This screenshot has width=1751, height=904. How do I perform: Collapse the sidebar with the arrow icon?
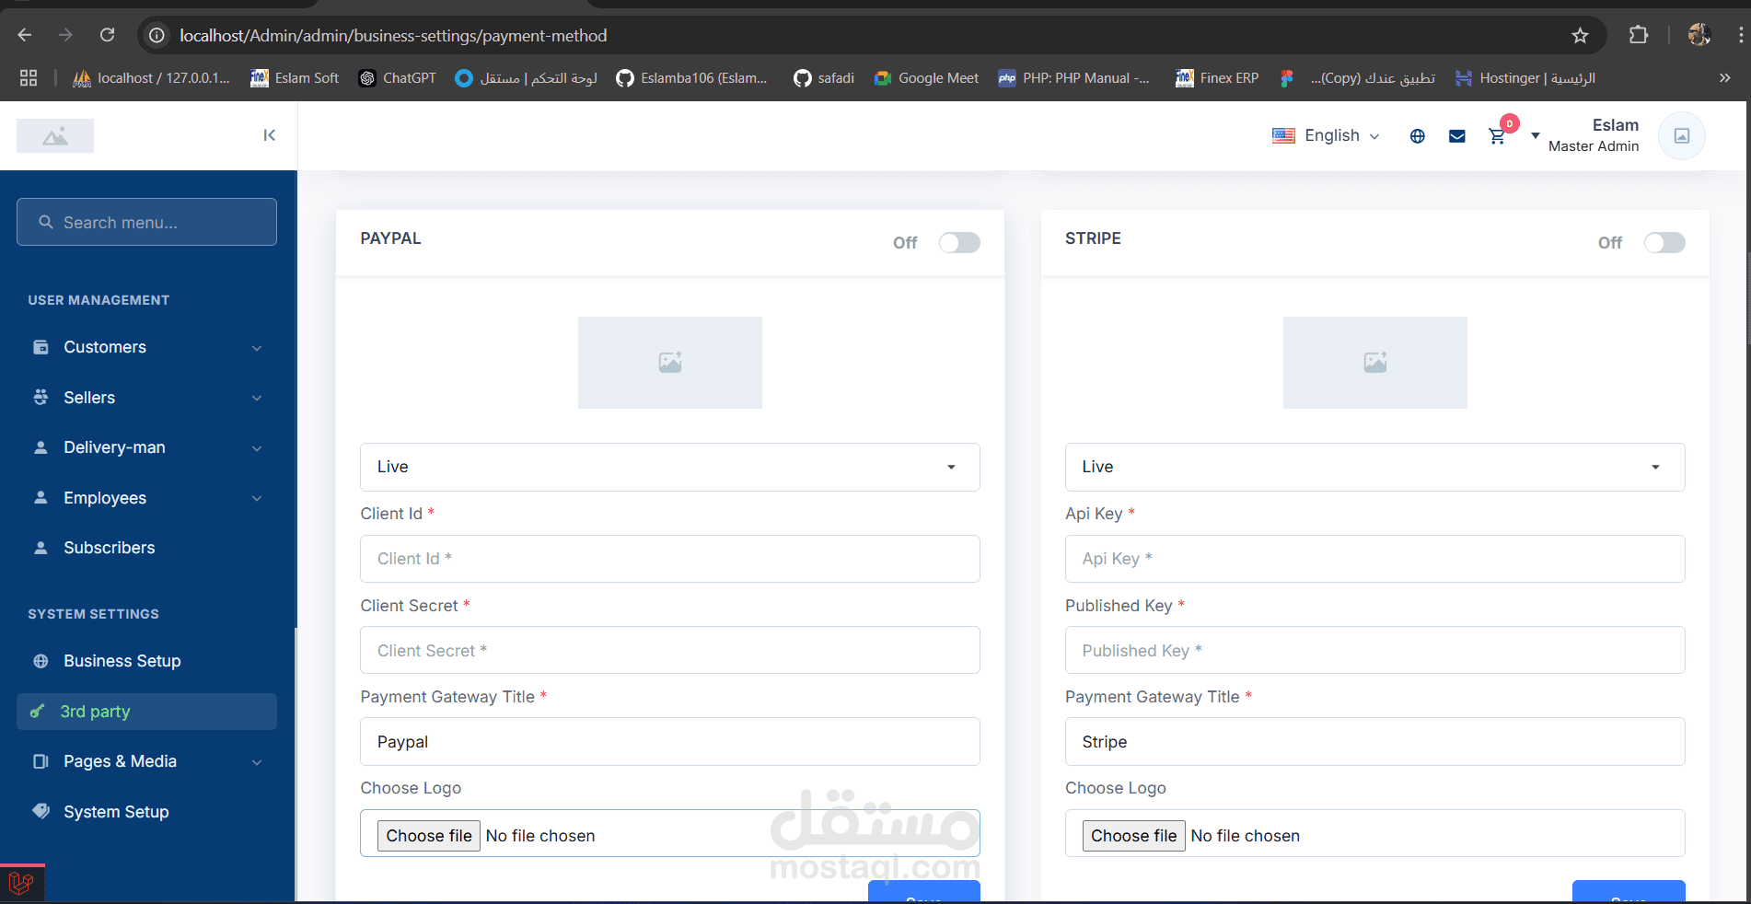click(269, 135)
